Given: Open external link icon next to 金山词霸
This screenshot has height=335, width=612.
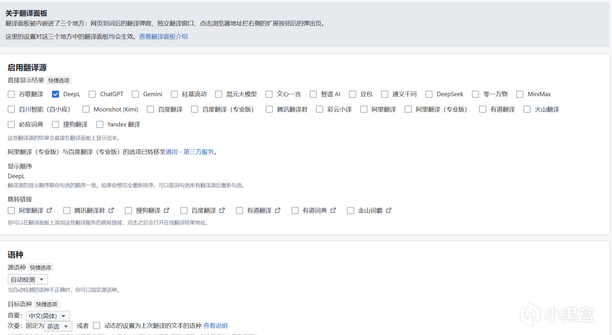Looking at the screenshot, I should (x=389, y=210).
